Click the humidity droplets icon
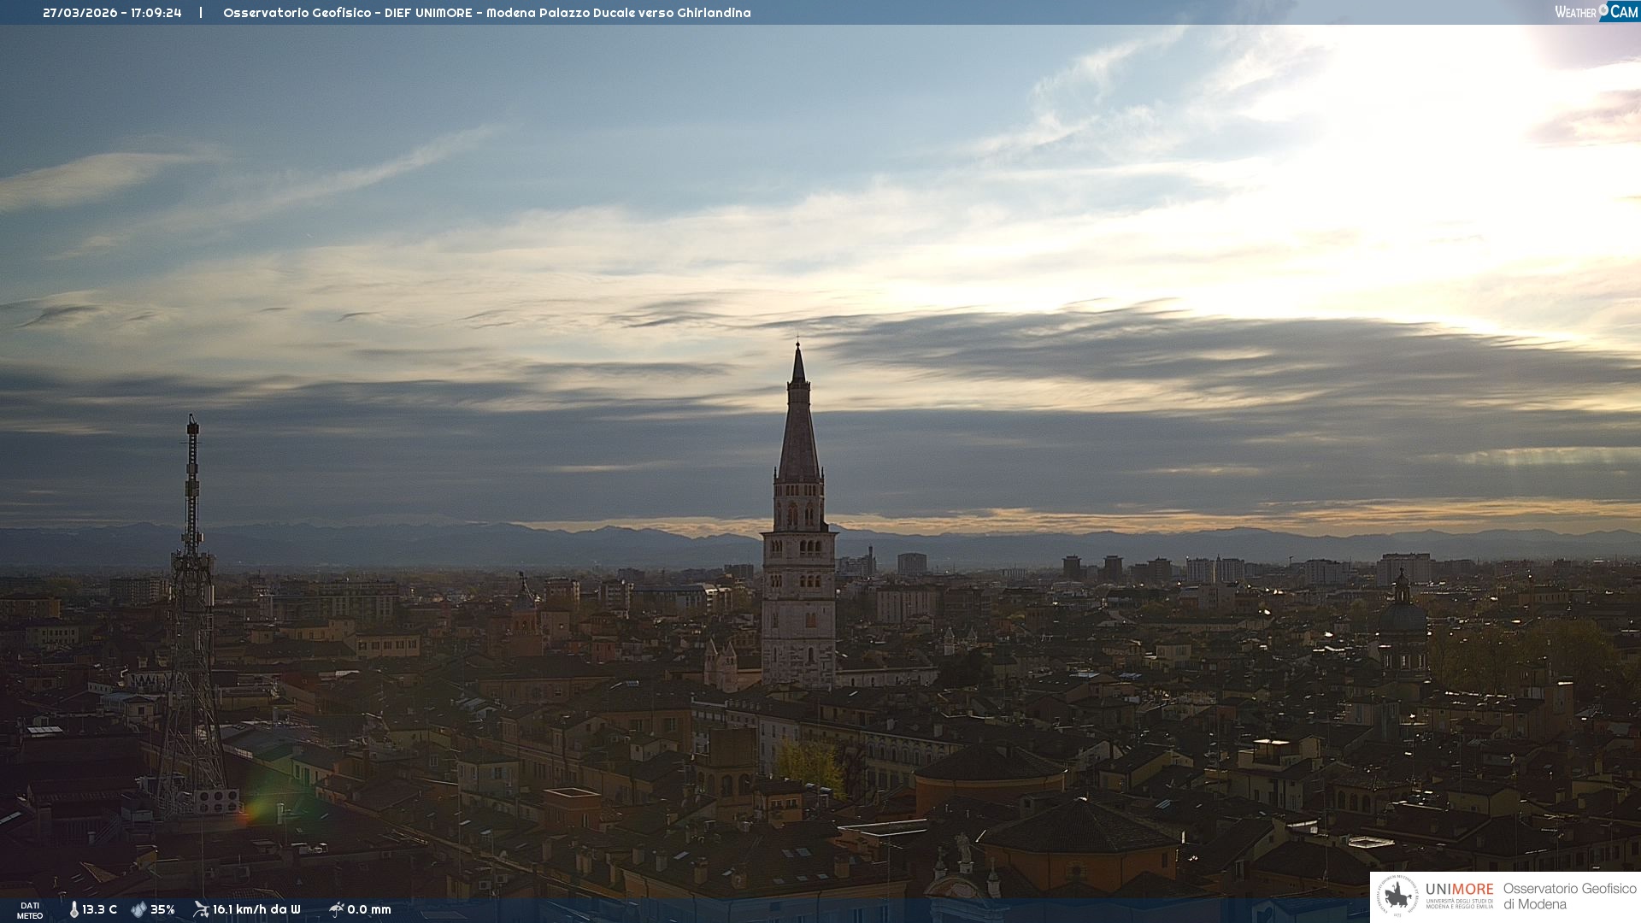 pyautogui.click(x=138, y=910)
